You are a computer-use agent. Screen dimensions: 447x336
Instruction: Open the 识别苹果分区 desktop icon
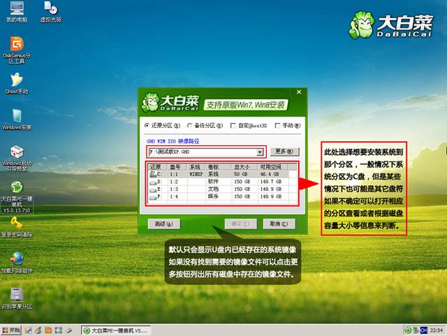16,295
